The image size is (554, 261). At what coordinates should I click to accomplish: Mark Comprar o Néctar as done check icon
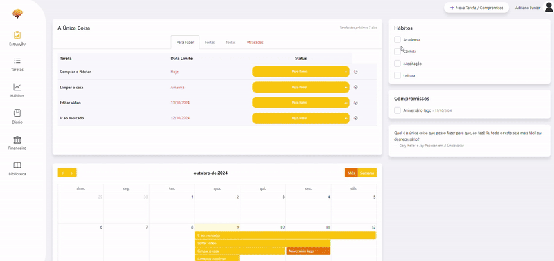(x=356, y=72)
